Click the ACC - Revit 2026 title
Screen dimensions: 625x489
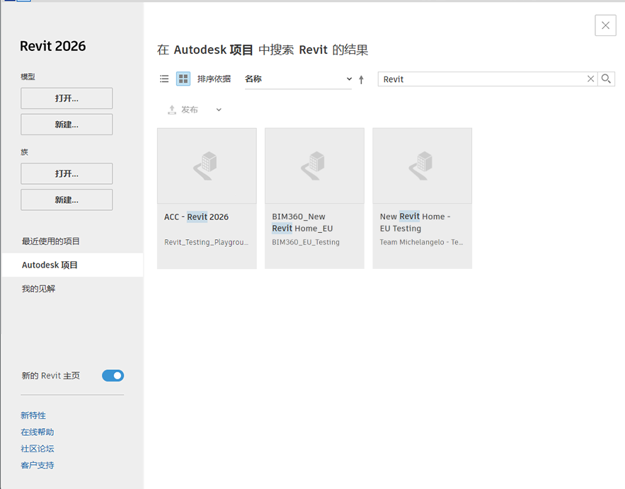(197, 217)
